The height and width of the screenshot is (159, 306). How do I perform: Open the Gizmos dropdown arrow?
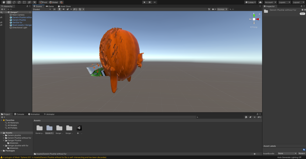point(226,9)
